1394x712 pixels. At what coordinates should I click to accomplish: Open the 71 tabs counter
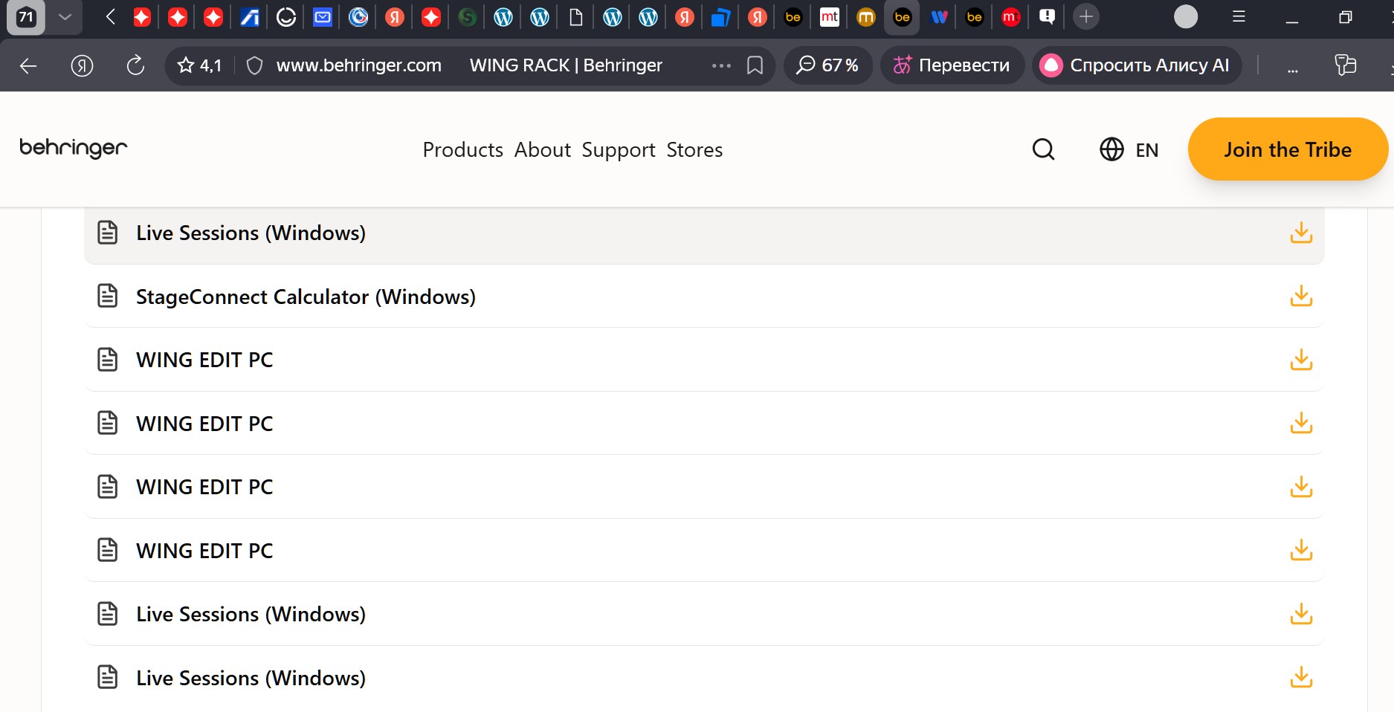coord(26,17)
